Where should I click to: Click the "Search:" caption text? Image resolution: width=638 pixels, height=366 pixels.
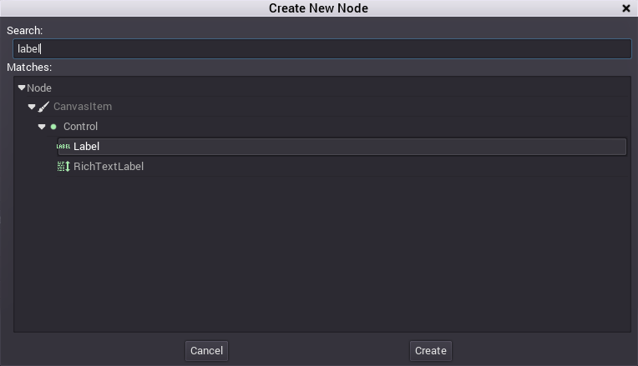[25, 30]
